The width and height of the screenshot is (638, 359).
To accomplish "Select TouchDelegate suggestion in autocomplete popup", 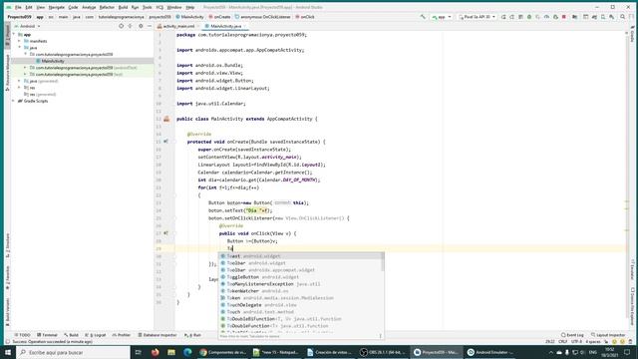I will [300, 305].
